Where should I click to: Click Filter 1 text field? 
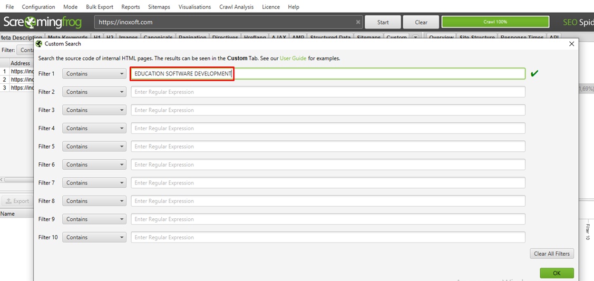(328, 73)
